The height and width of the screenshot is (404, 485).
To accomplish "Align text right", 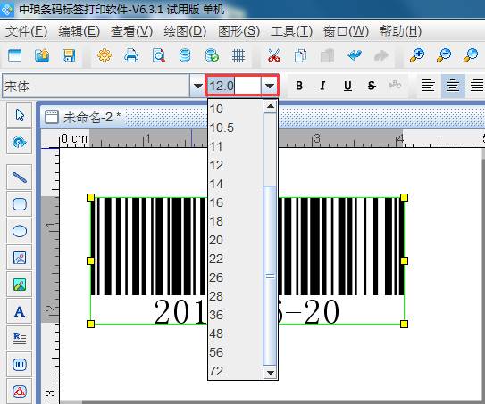I will point(477,86).
